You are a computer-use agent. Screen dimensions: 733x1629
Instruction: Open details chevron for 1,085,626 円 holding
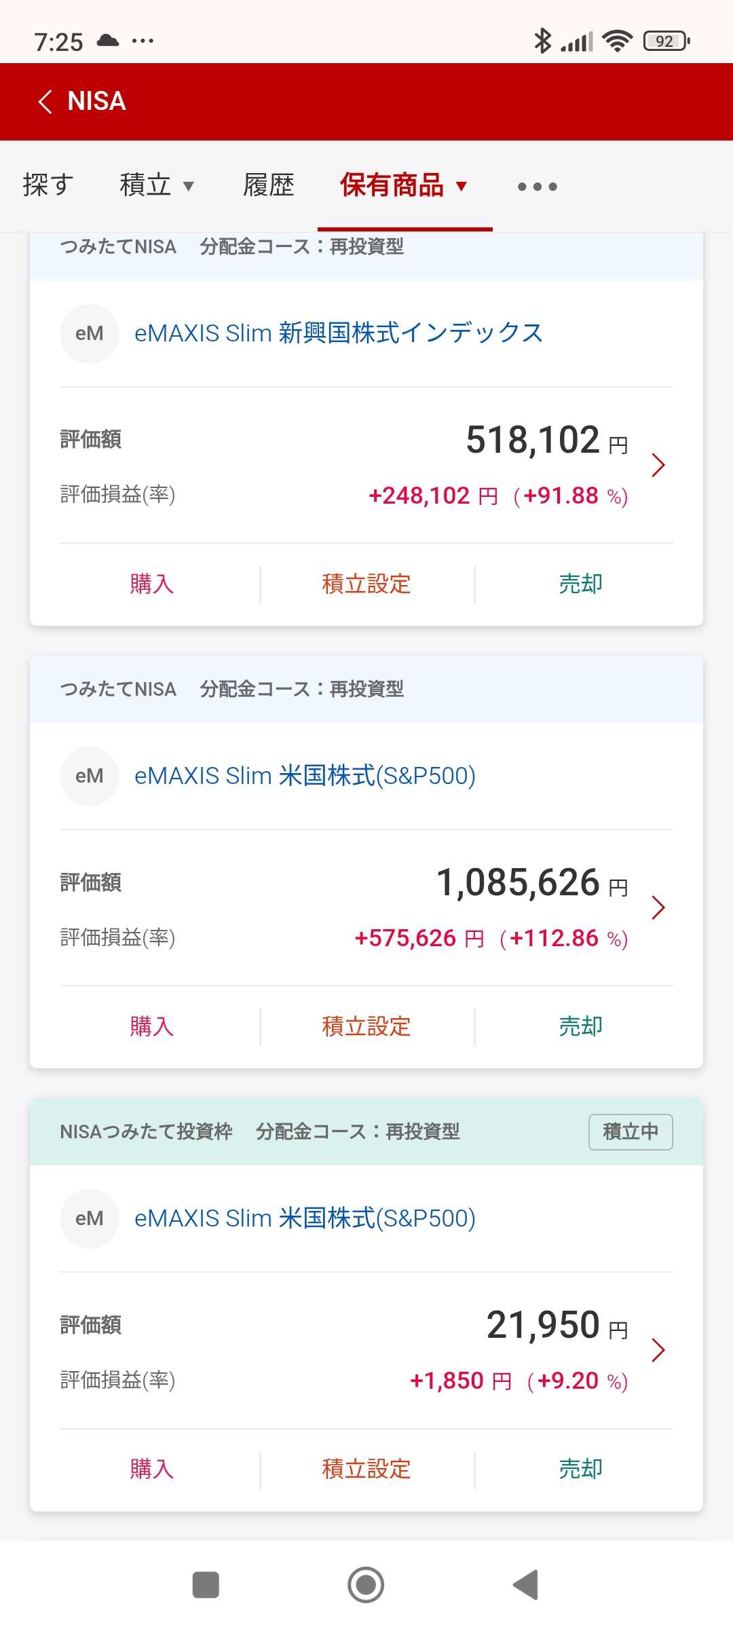click(x=658, y=907)
